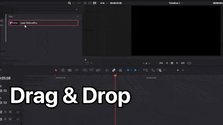Click the Full Extent Zoom icon
223x125 pixels.
coord(145,70)
